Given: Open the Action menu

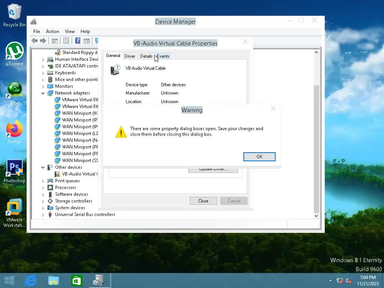Looking at the screenshot, I should pyautogui.click(x=52, y=31).
